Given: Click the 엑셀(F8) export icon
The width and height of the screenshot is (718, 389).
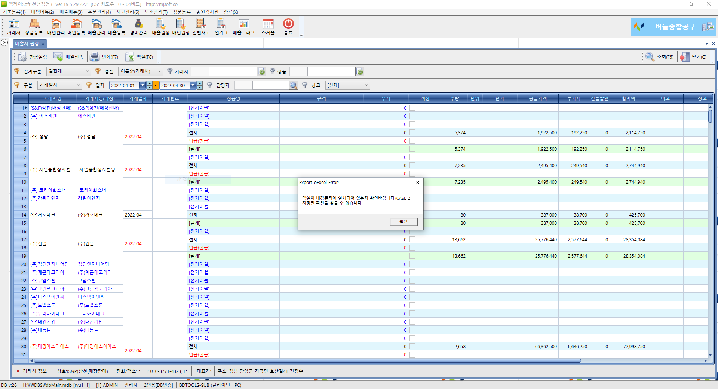Looking at the screenshot, I should (139, 57).
